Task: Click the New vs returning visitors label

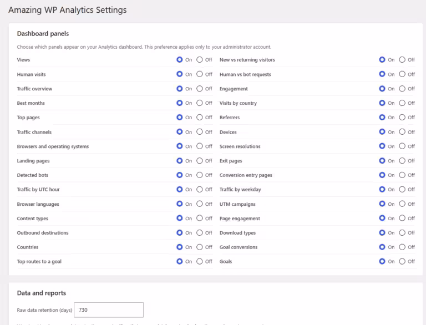Action: [247, 60]
